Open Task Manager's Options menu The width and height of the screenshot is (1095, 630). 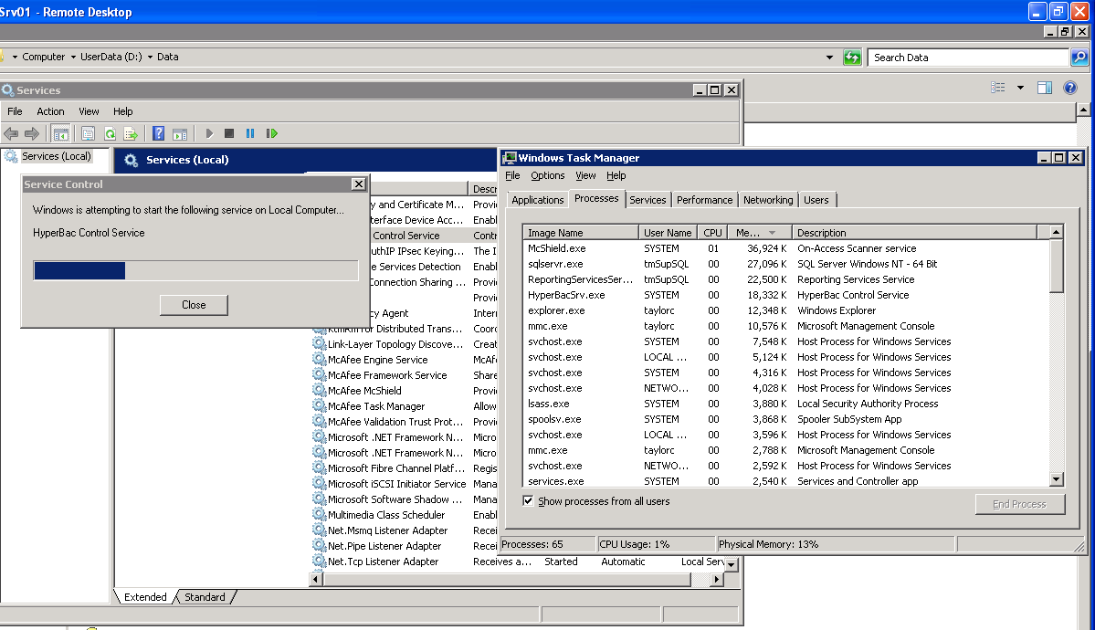point(548,175)
